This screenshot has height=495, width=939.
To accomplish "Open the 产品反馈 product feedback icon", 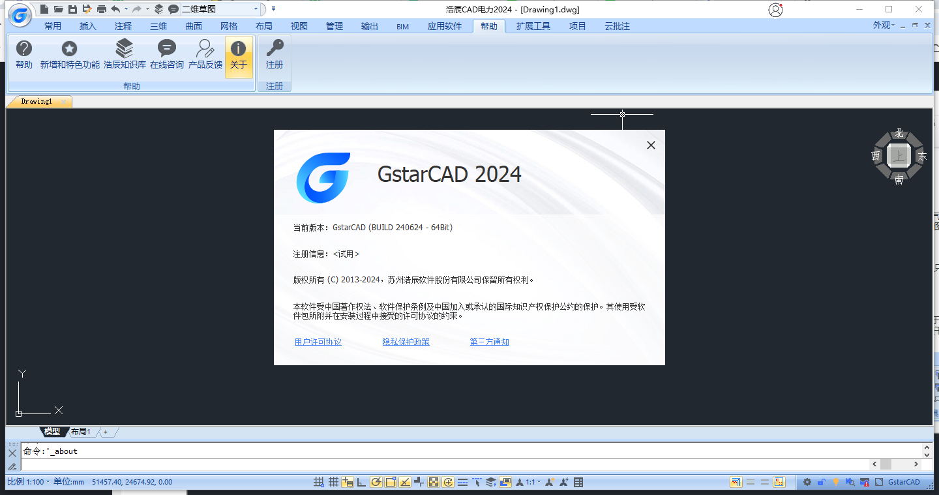I will pyautogui.click(x=205, y=55).
